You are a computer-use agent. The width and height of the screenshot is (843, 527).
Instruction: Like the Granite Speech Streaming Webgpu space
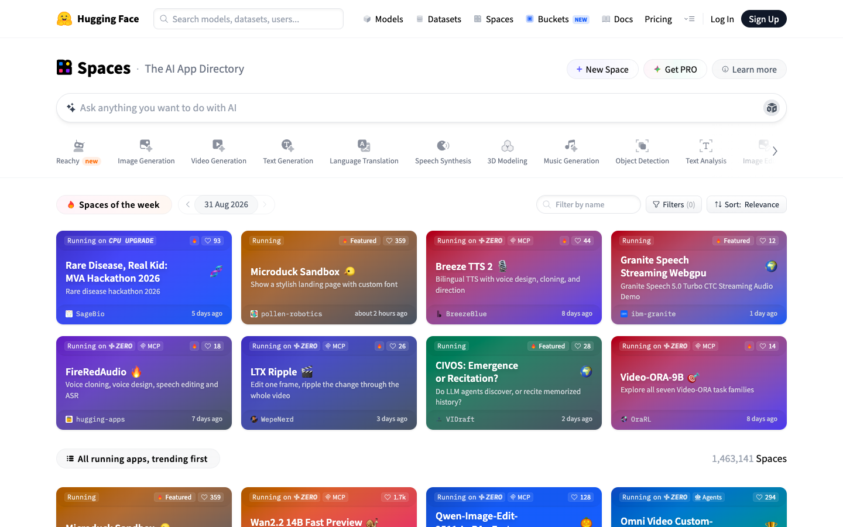tap(767, 241)
